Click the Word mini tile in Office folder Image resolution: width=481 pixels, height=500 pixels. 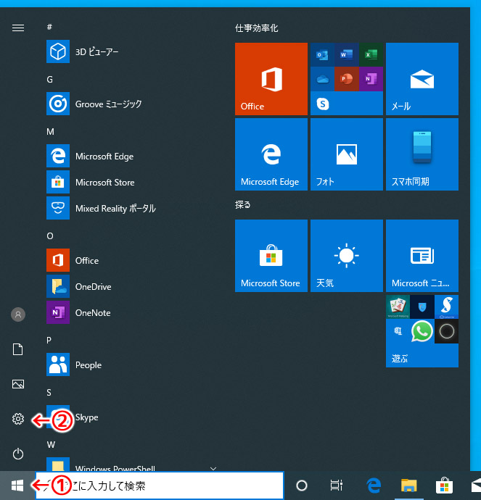coord(346,54)
